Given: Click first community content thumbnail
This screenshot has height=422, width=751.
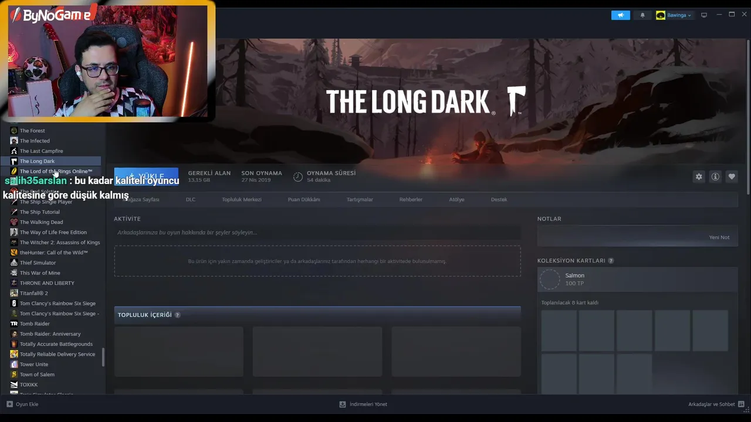Looking at the screenshot, I should tap(178, 352).
